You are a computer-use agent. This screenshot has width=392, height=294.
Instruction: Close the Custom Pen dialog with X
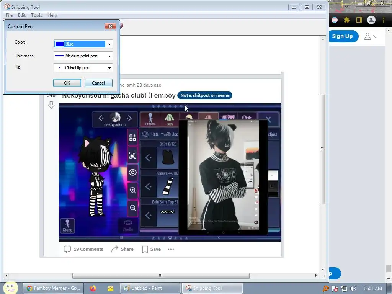tap(110, 26)
